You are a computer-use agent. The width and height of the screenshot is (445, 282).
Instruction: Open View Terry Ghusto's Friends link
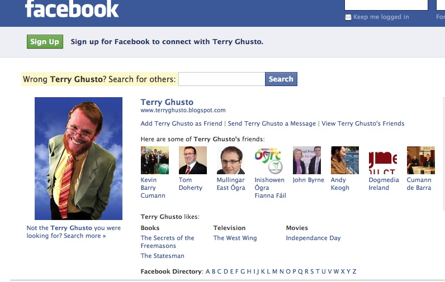pyautogui.click(x=363, y=123)
